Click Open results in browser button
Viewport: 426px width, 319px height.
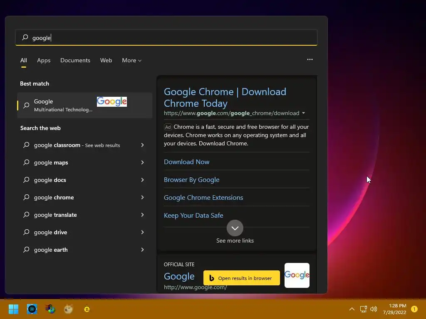click(x=242, y=278)
